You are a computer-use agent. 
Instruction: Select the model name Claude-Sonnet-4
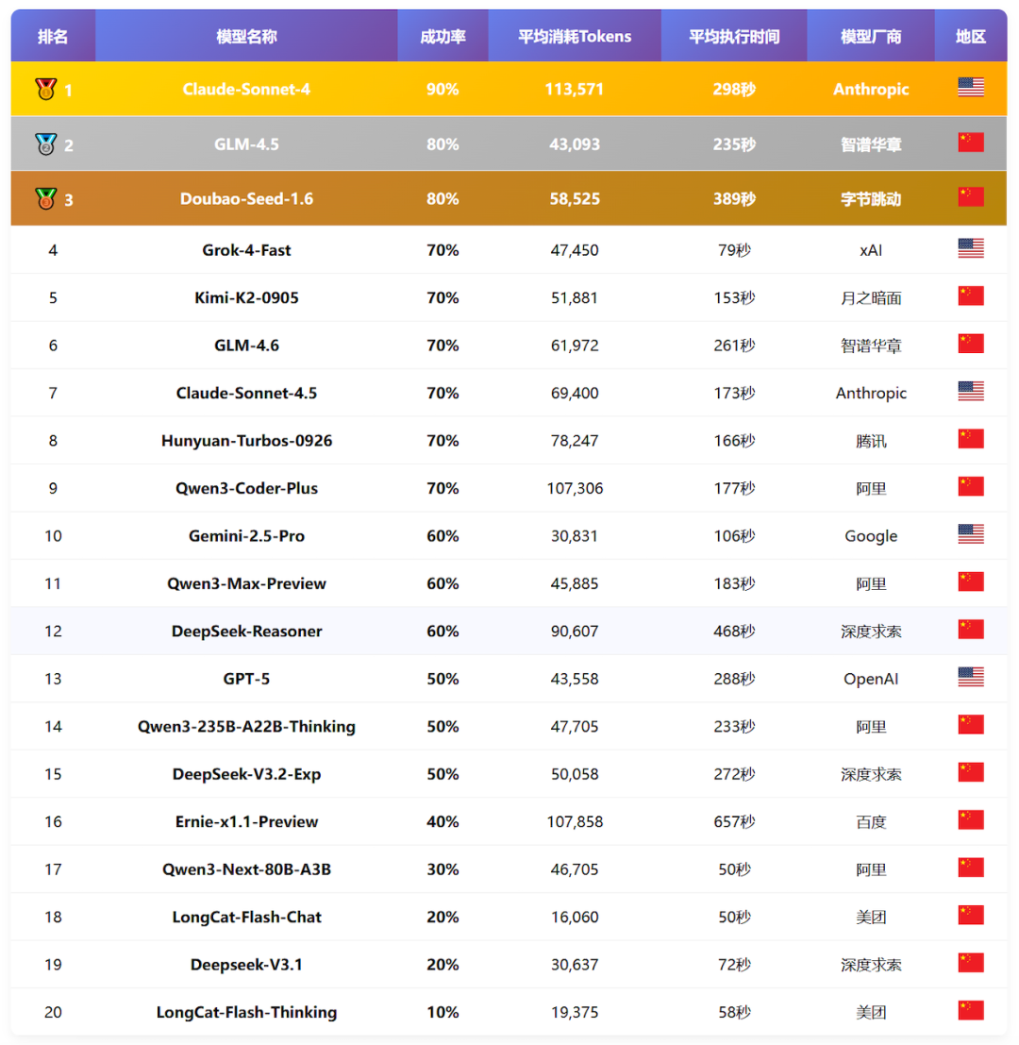coord(246,90)
